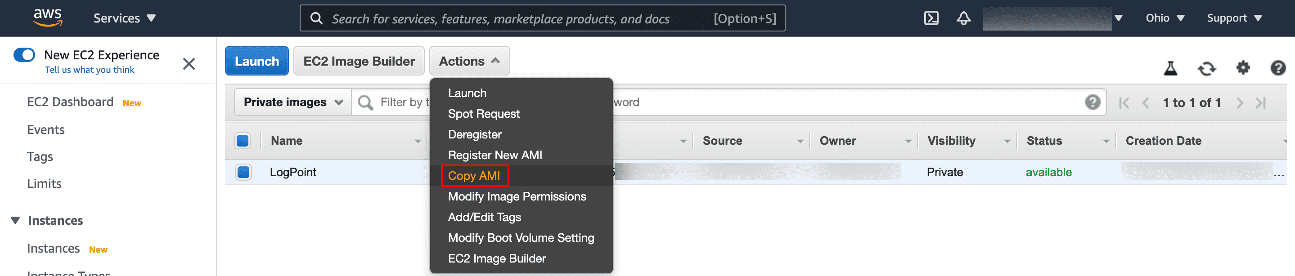The image size is (1295, 276).
Task: Toggle the select-all checkbox in table header
Action: tap(243, 141)
